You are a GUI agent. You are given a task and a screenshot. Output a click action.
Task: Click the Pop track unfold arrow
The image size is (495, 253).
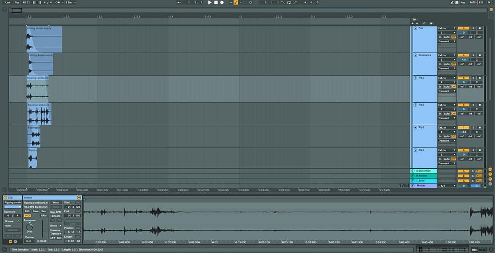click(414, 28)
